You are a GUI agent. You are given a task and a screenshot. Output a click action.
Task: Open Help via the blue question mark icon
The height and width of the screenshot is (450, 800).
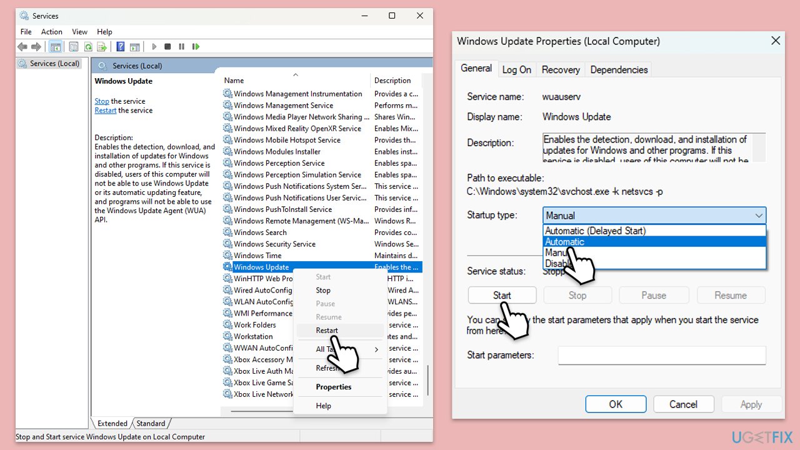click(x=120, y=47)
